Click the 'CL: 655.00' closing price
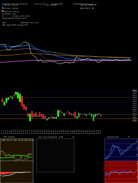 [51, 5]
